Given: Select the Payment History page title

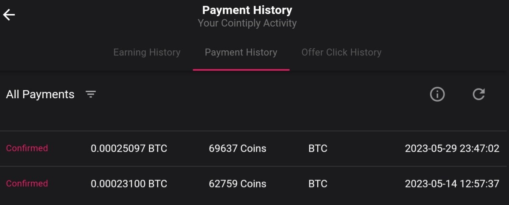Looking at the screenshot, I should [x=247, y=10].
